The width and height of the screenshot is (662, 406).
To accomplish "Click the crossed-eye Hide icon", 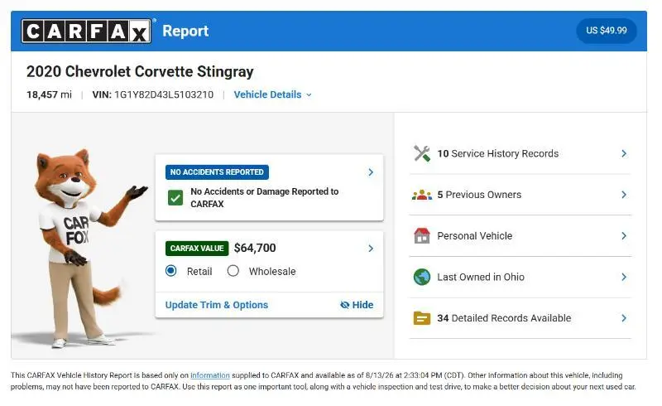I will click(x=344, y=305).
